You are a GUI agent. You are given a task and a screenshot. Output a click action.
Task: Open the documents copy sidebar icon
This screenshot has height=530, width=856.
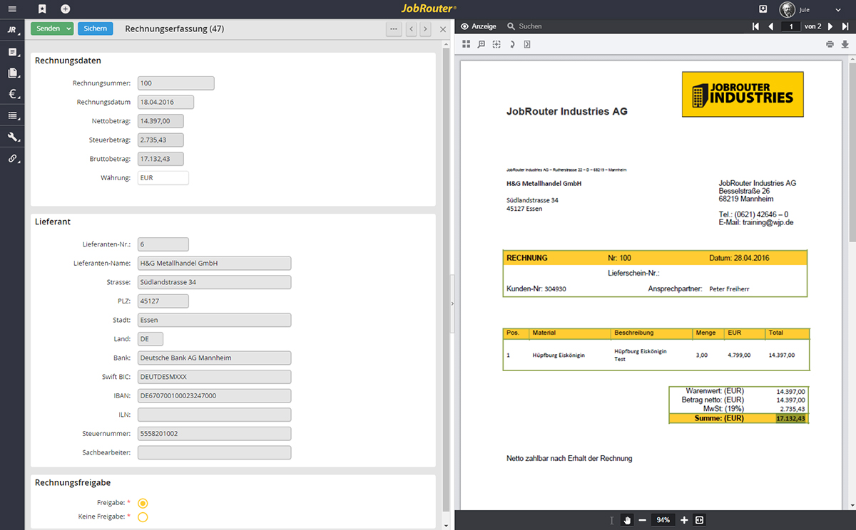click(12, 73)
